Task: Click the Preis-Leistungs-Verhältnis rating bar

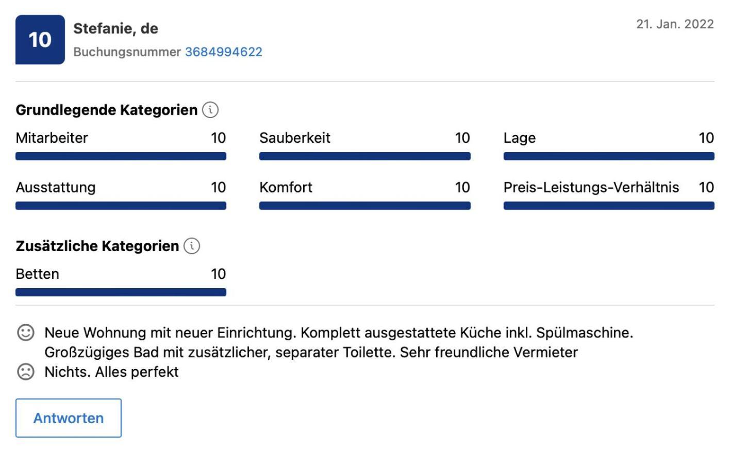Action: 609,206
